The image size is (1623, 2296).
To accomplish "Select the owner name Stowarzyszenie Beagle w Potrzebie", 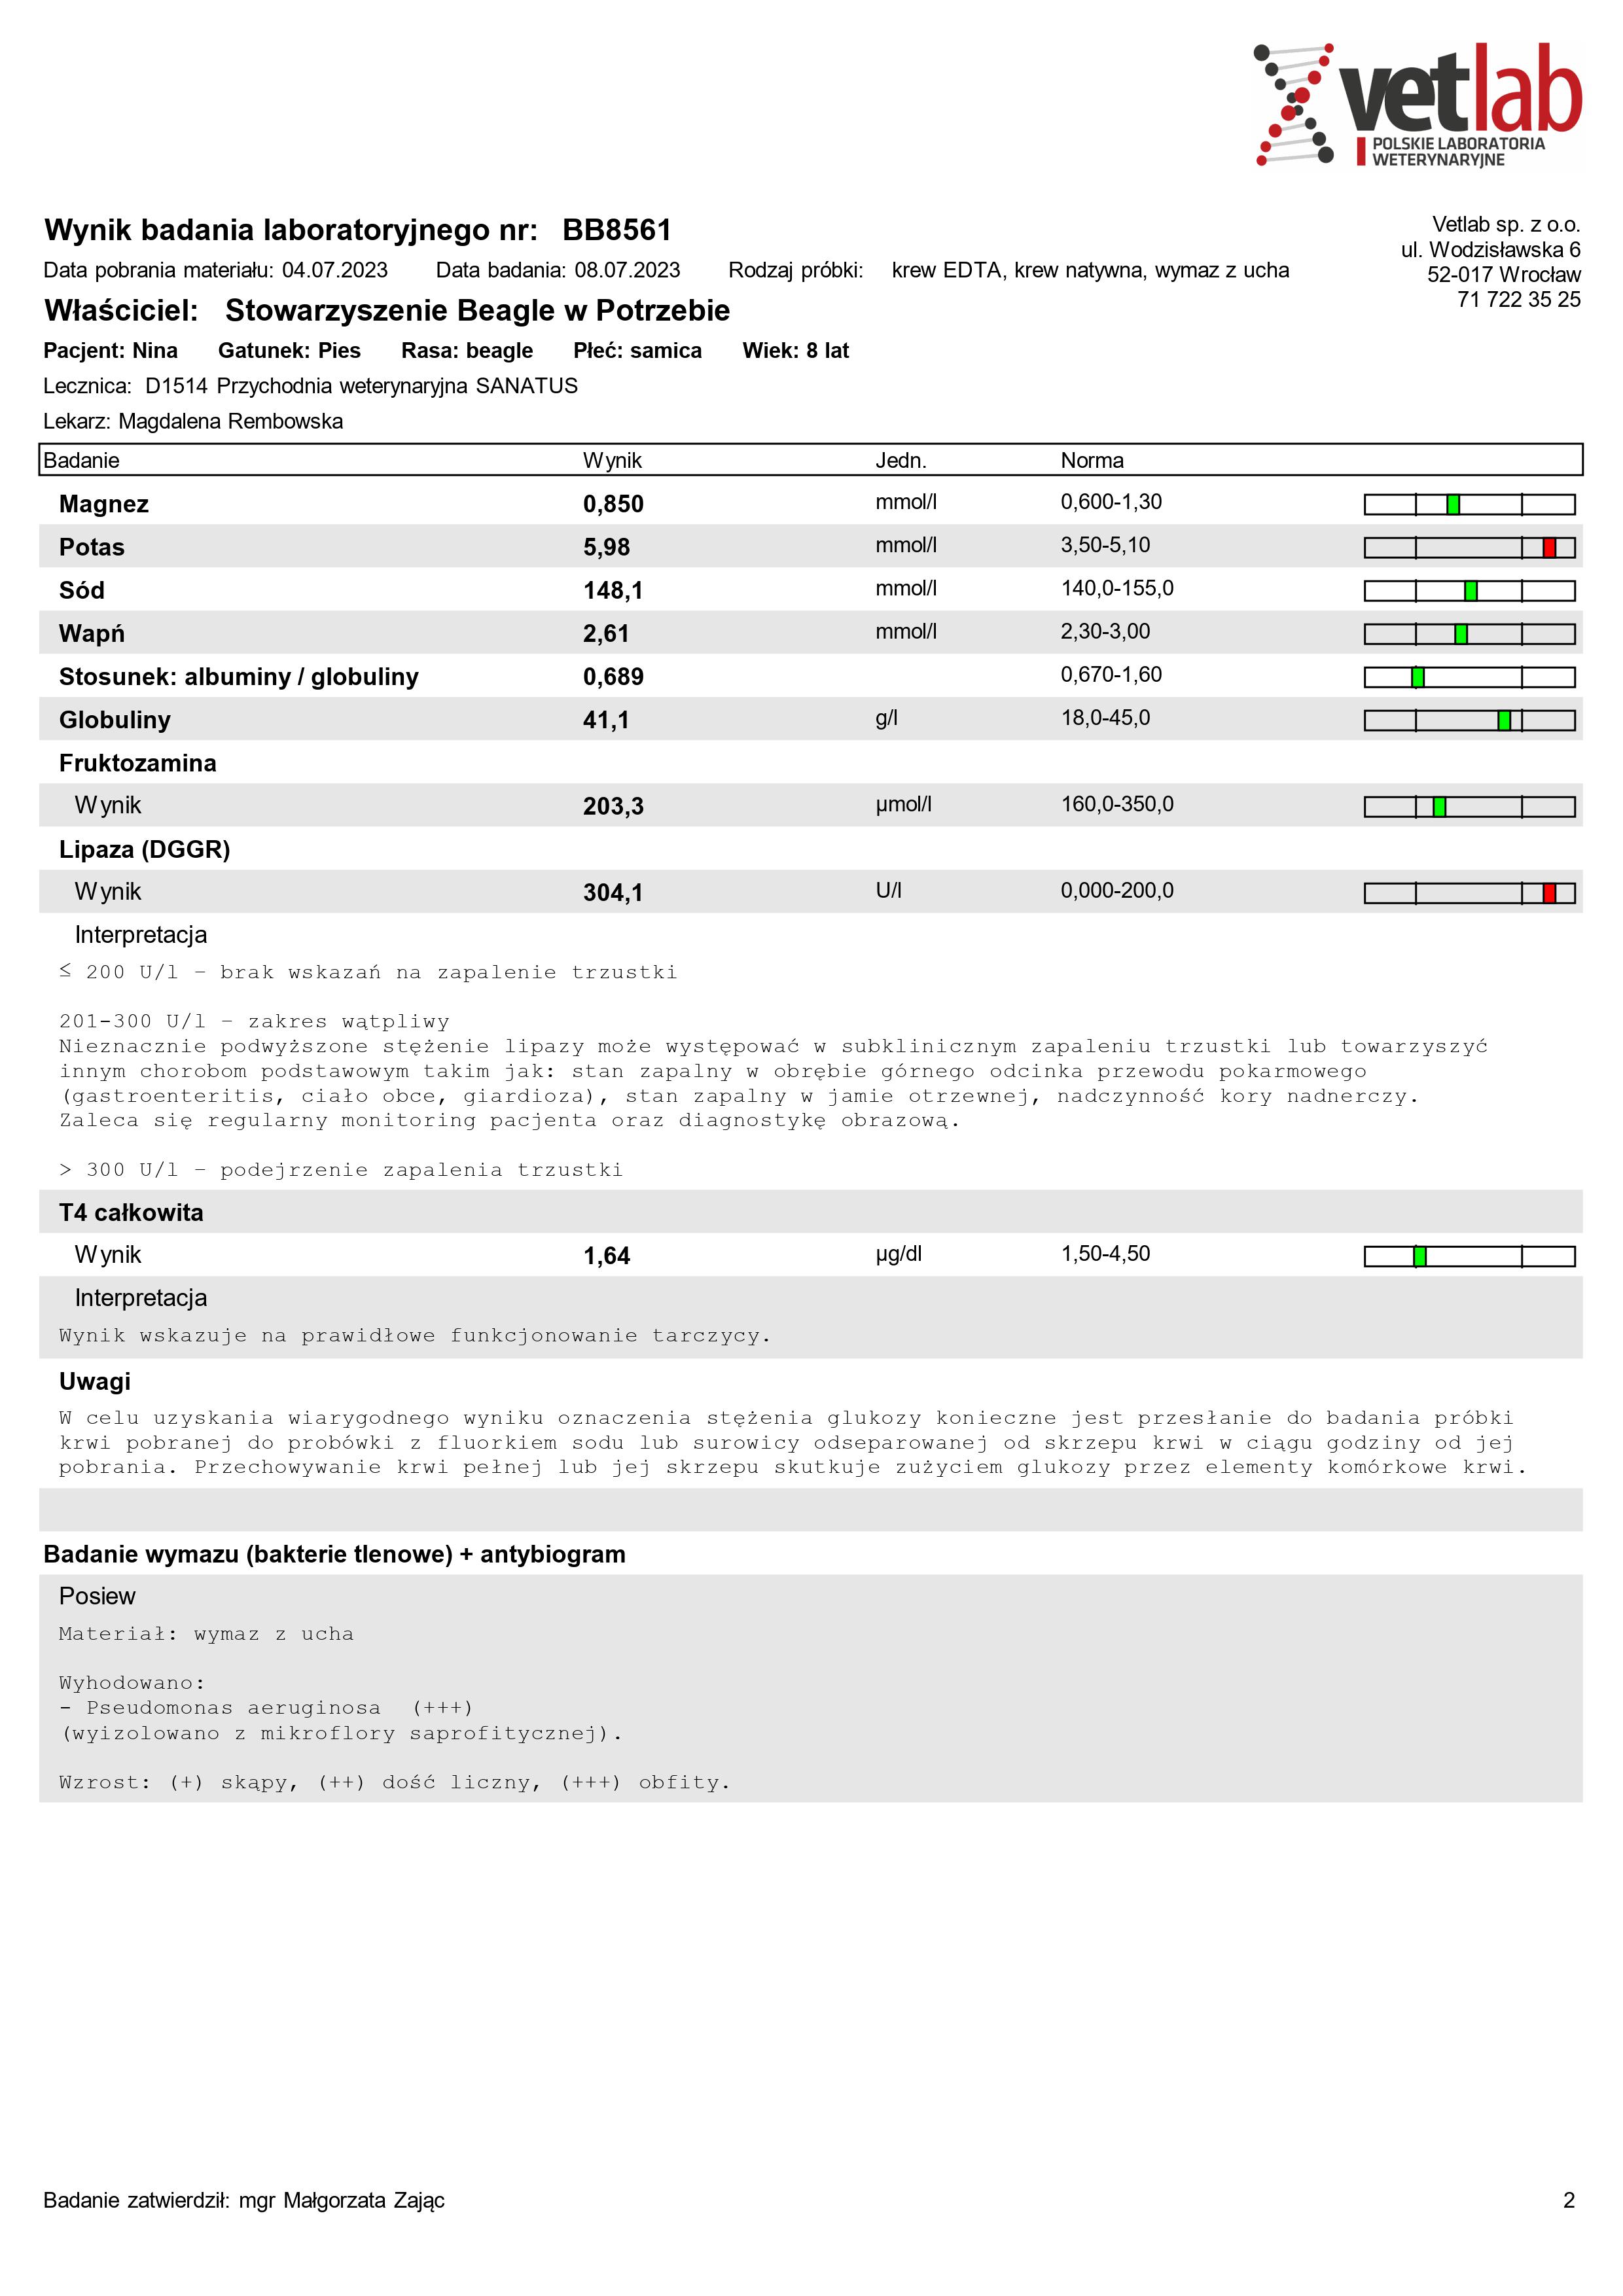I will click(x=477, y=310).
